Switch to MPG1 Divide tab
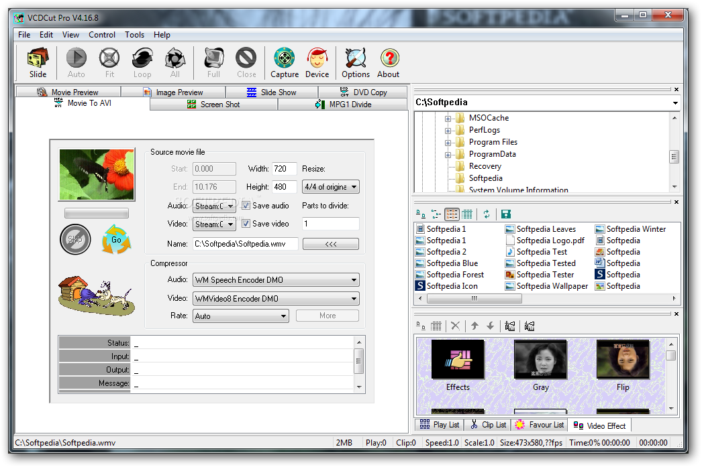Viewport: 702px width, 467px height. (343, 104)
